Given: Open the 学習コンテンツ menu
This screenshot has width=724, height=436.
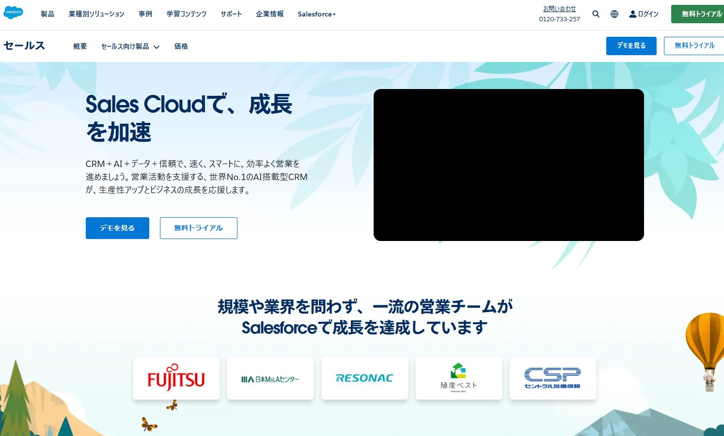Looking at the screenshot, I should (x=187, y=14).
